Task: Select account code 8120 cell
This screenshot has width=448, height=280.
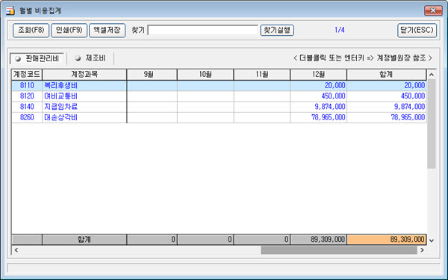Action: tap(27, 96)
